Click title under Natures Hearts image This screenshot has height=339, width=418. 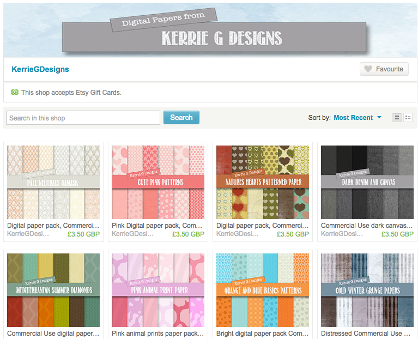[262, 226]
